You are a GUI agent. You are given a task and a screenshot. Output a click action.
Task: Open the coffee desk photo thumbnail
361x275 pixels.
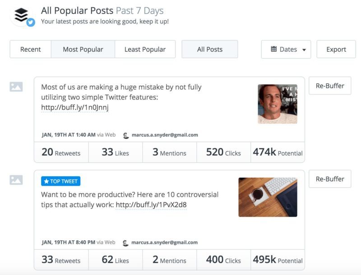click(268, 197)
